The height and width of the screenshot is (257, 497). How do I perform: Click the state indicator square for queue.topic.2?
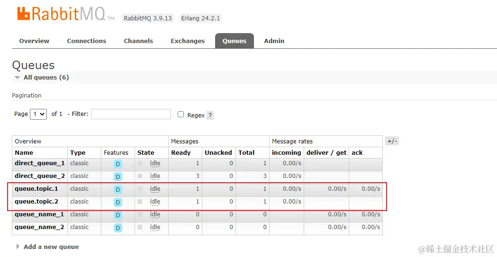tap(140, 202)
